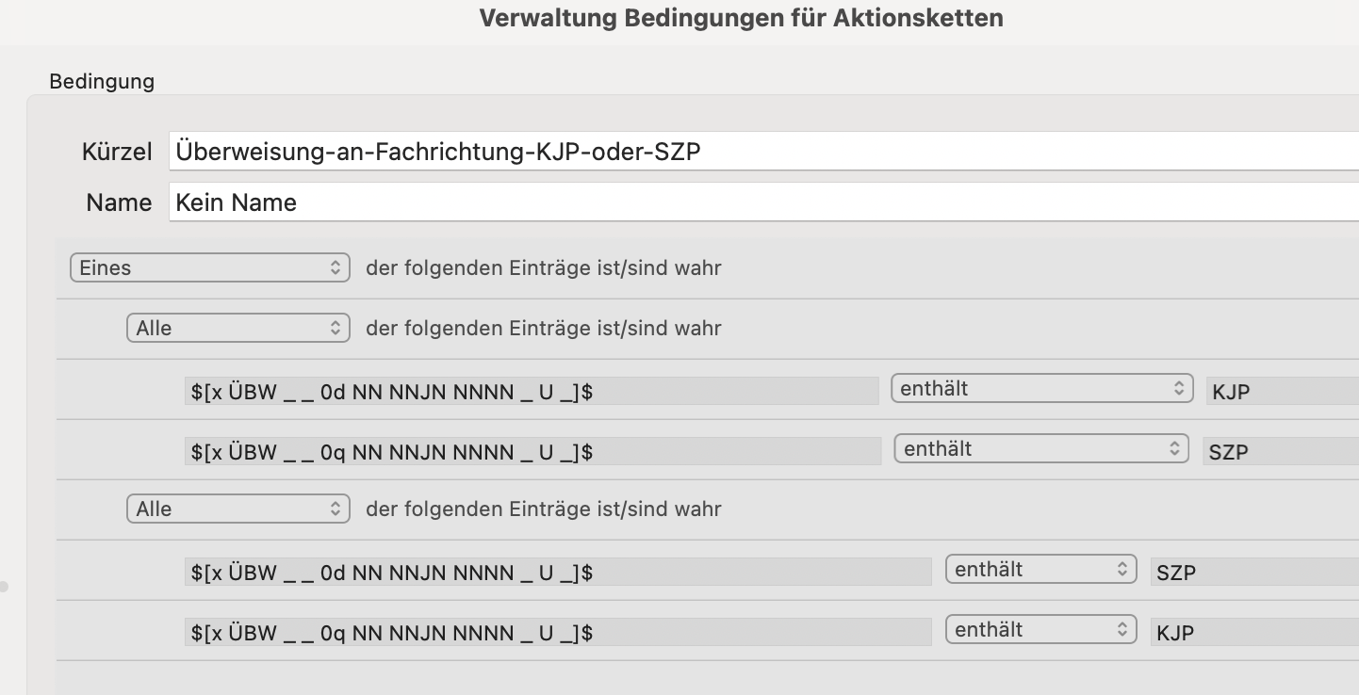The width and height of the screenshot is (1359, 695).
Task: Click the window title 'Verwaltung Bedingungen für Aktionsketten'
Action: (x=741, y=18)
